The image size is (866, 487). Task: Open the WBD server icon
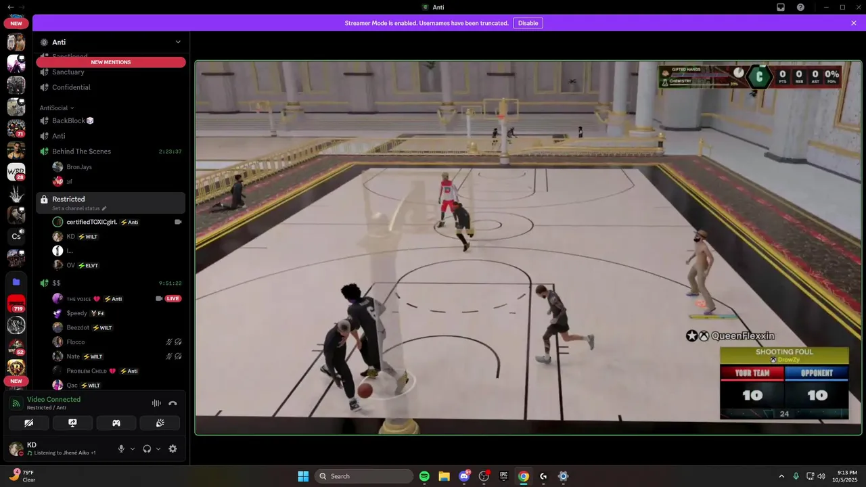(x=16, y=171)
